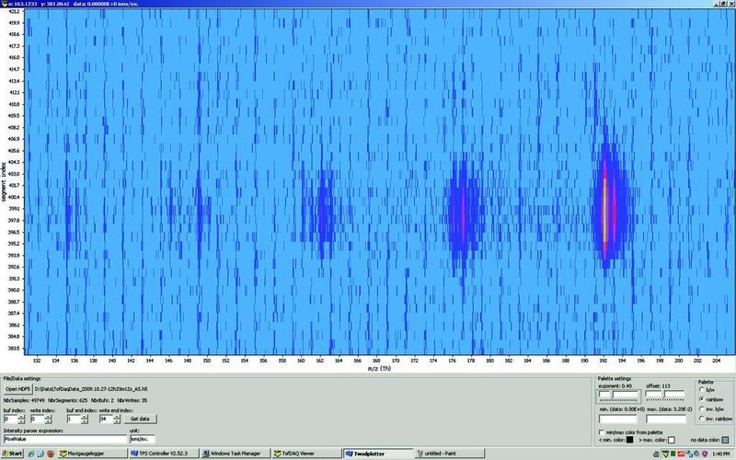The width and height of the screenshot is (736, 460).
Task: Click the blue round quick launch icon
Action: point(40,454)
